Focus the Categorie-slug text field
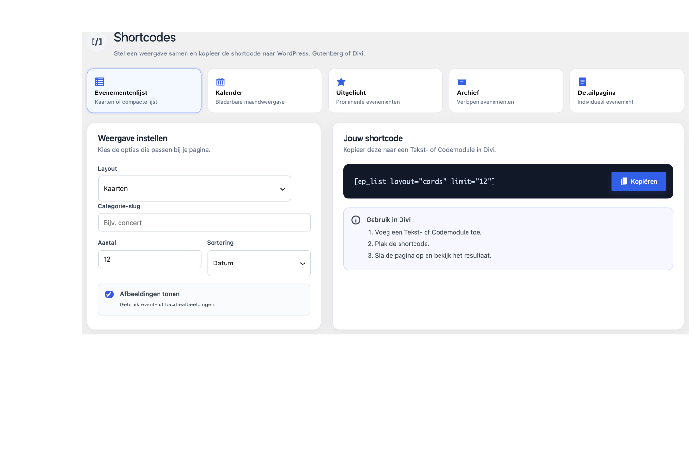 [204, 223]
